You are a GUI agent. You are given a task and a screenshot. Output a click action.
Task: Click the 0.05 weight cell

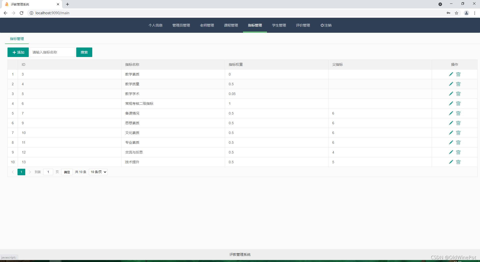pyautogui.click(x=276, y=94)
